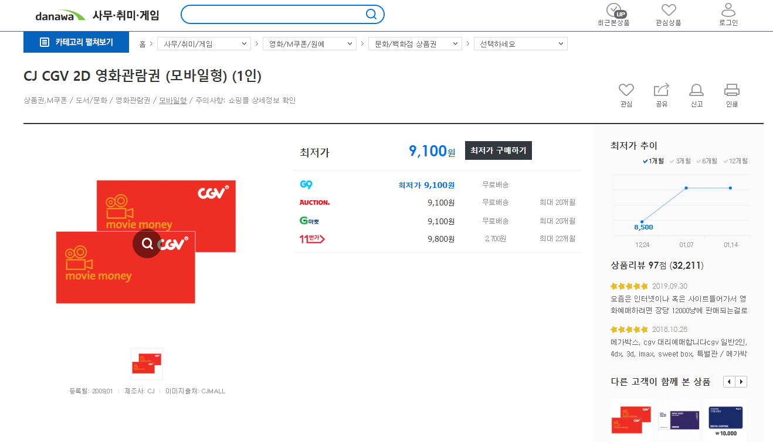This screenshot has width=773, height=442.
Task: Click the AUCTION seller logo
Action: [314, 203]
